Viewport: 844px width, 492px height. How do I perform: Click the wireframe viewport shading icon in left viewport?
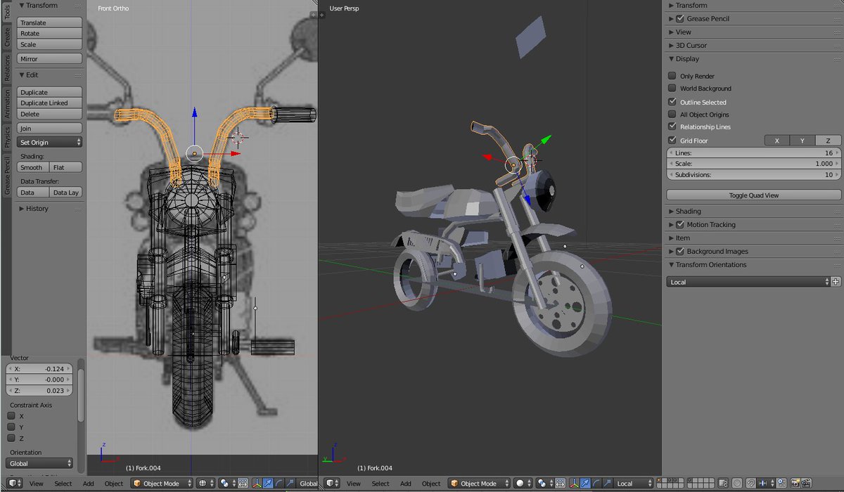click(x=206, y=484)
